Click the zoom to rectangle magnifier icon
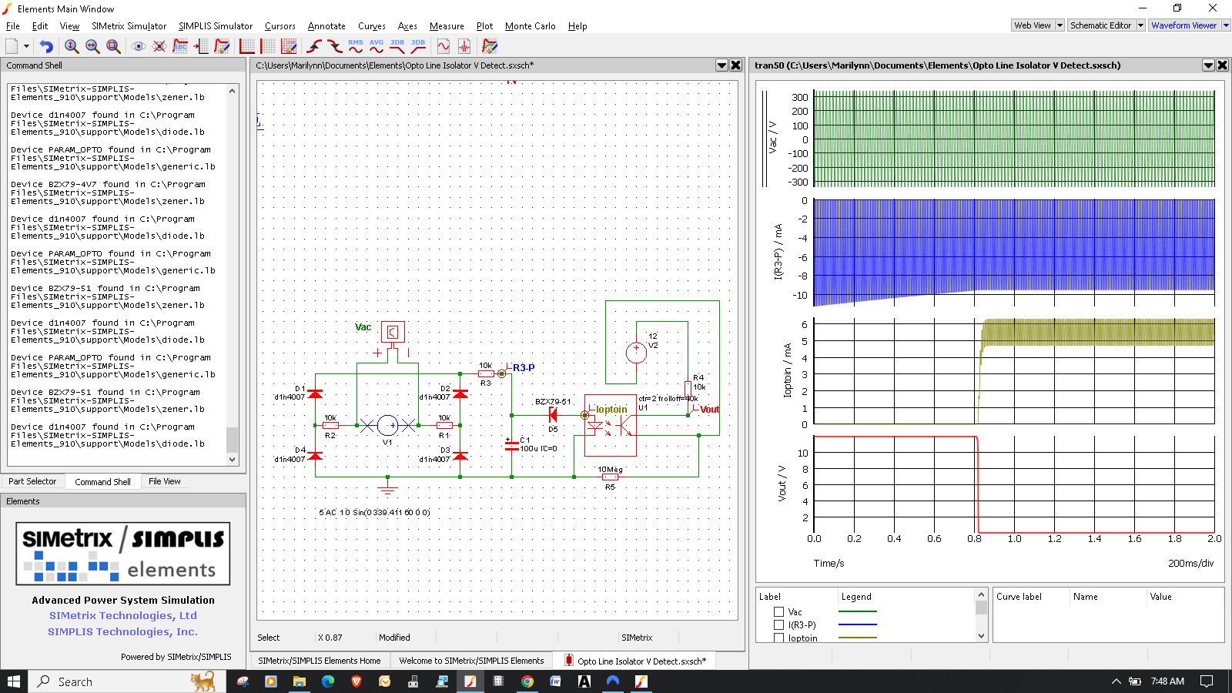The width and height of the screenshot is (1232, 693). click(x=113, y=46)
